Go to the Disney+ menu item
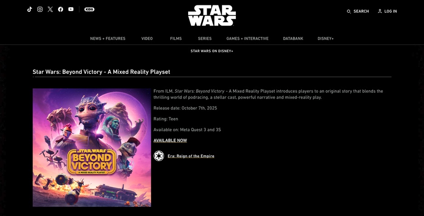 pos(326,39)
